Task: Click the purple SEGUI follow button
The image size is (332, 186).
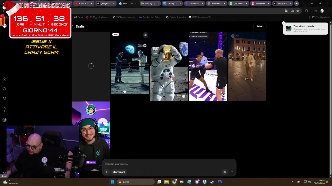Action: [x=91, y=162]
